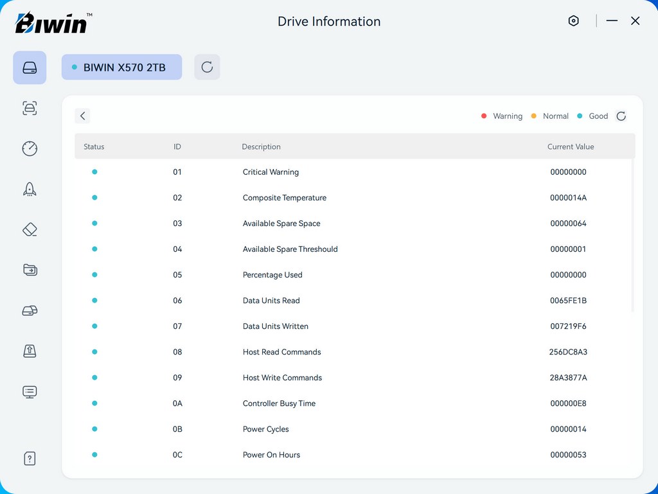This screenshot has width=658, height=494.
Task: Select the Composite Temperature row
Action: coord(284,198)
